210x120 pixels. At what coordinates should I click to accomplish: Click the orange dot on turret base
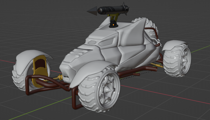(113, 25)
